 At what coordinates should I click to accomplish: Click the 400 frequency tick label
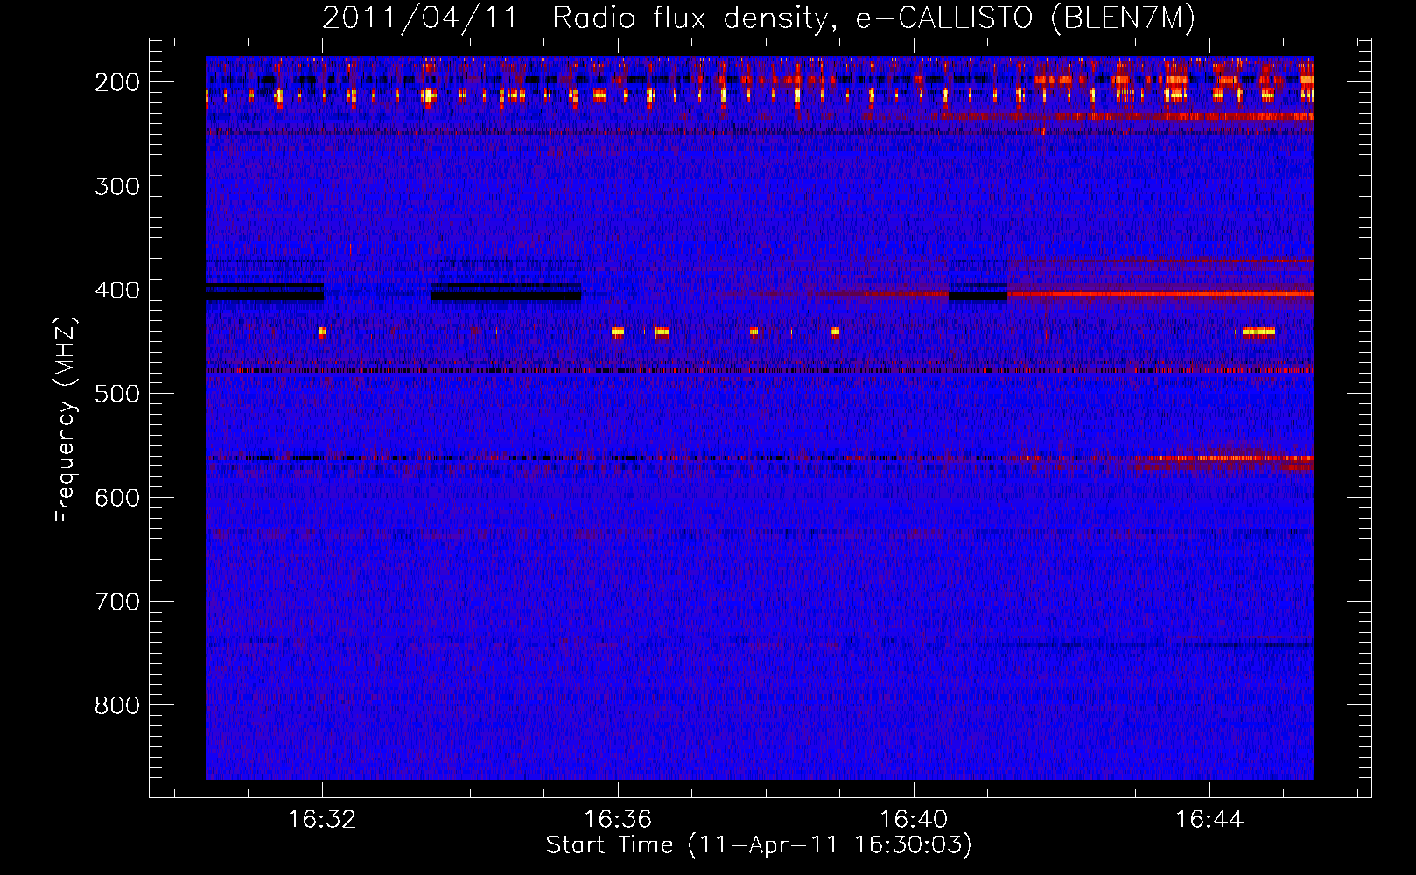117,290
